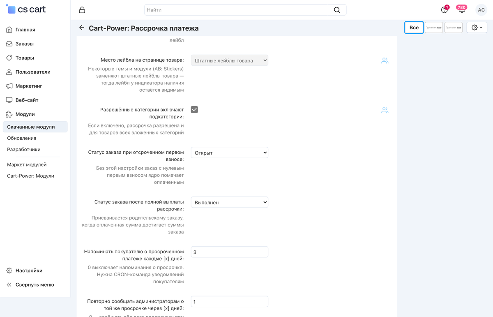493x317 pixels.
Task: Toggle the allowed categories include subcategories checkbox
Action: pos(194,109)
